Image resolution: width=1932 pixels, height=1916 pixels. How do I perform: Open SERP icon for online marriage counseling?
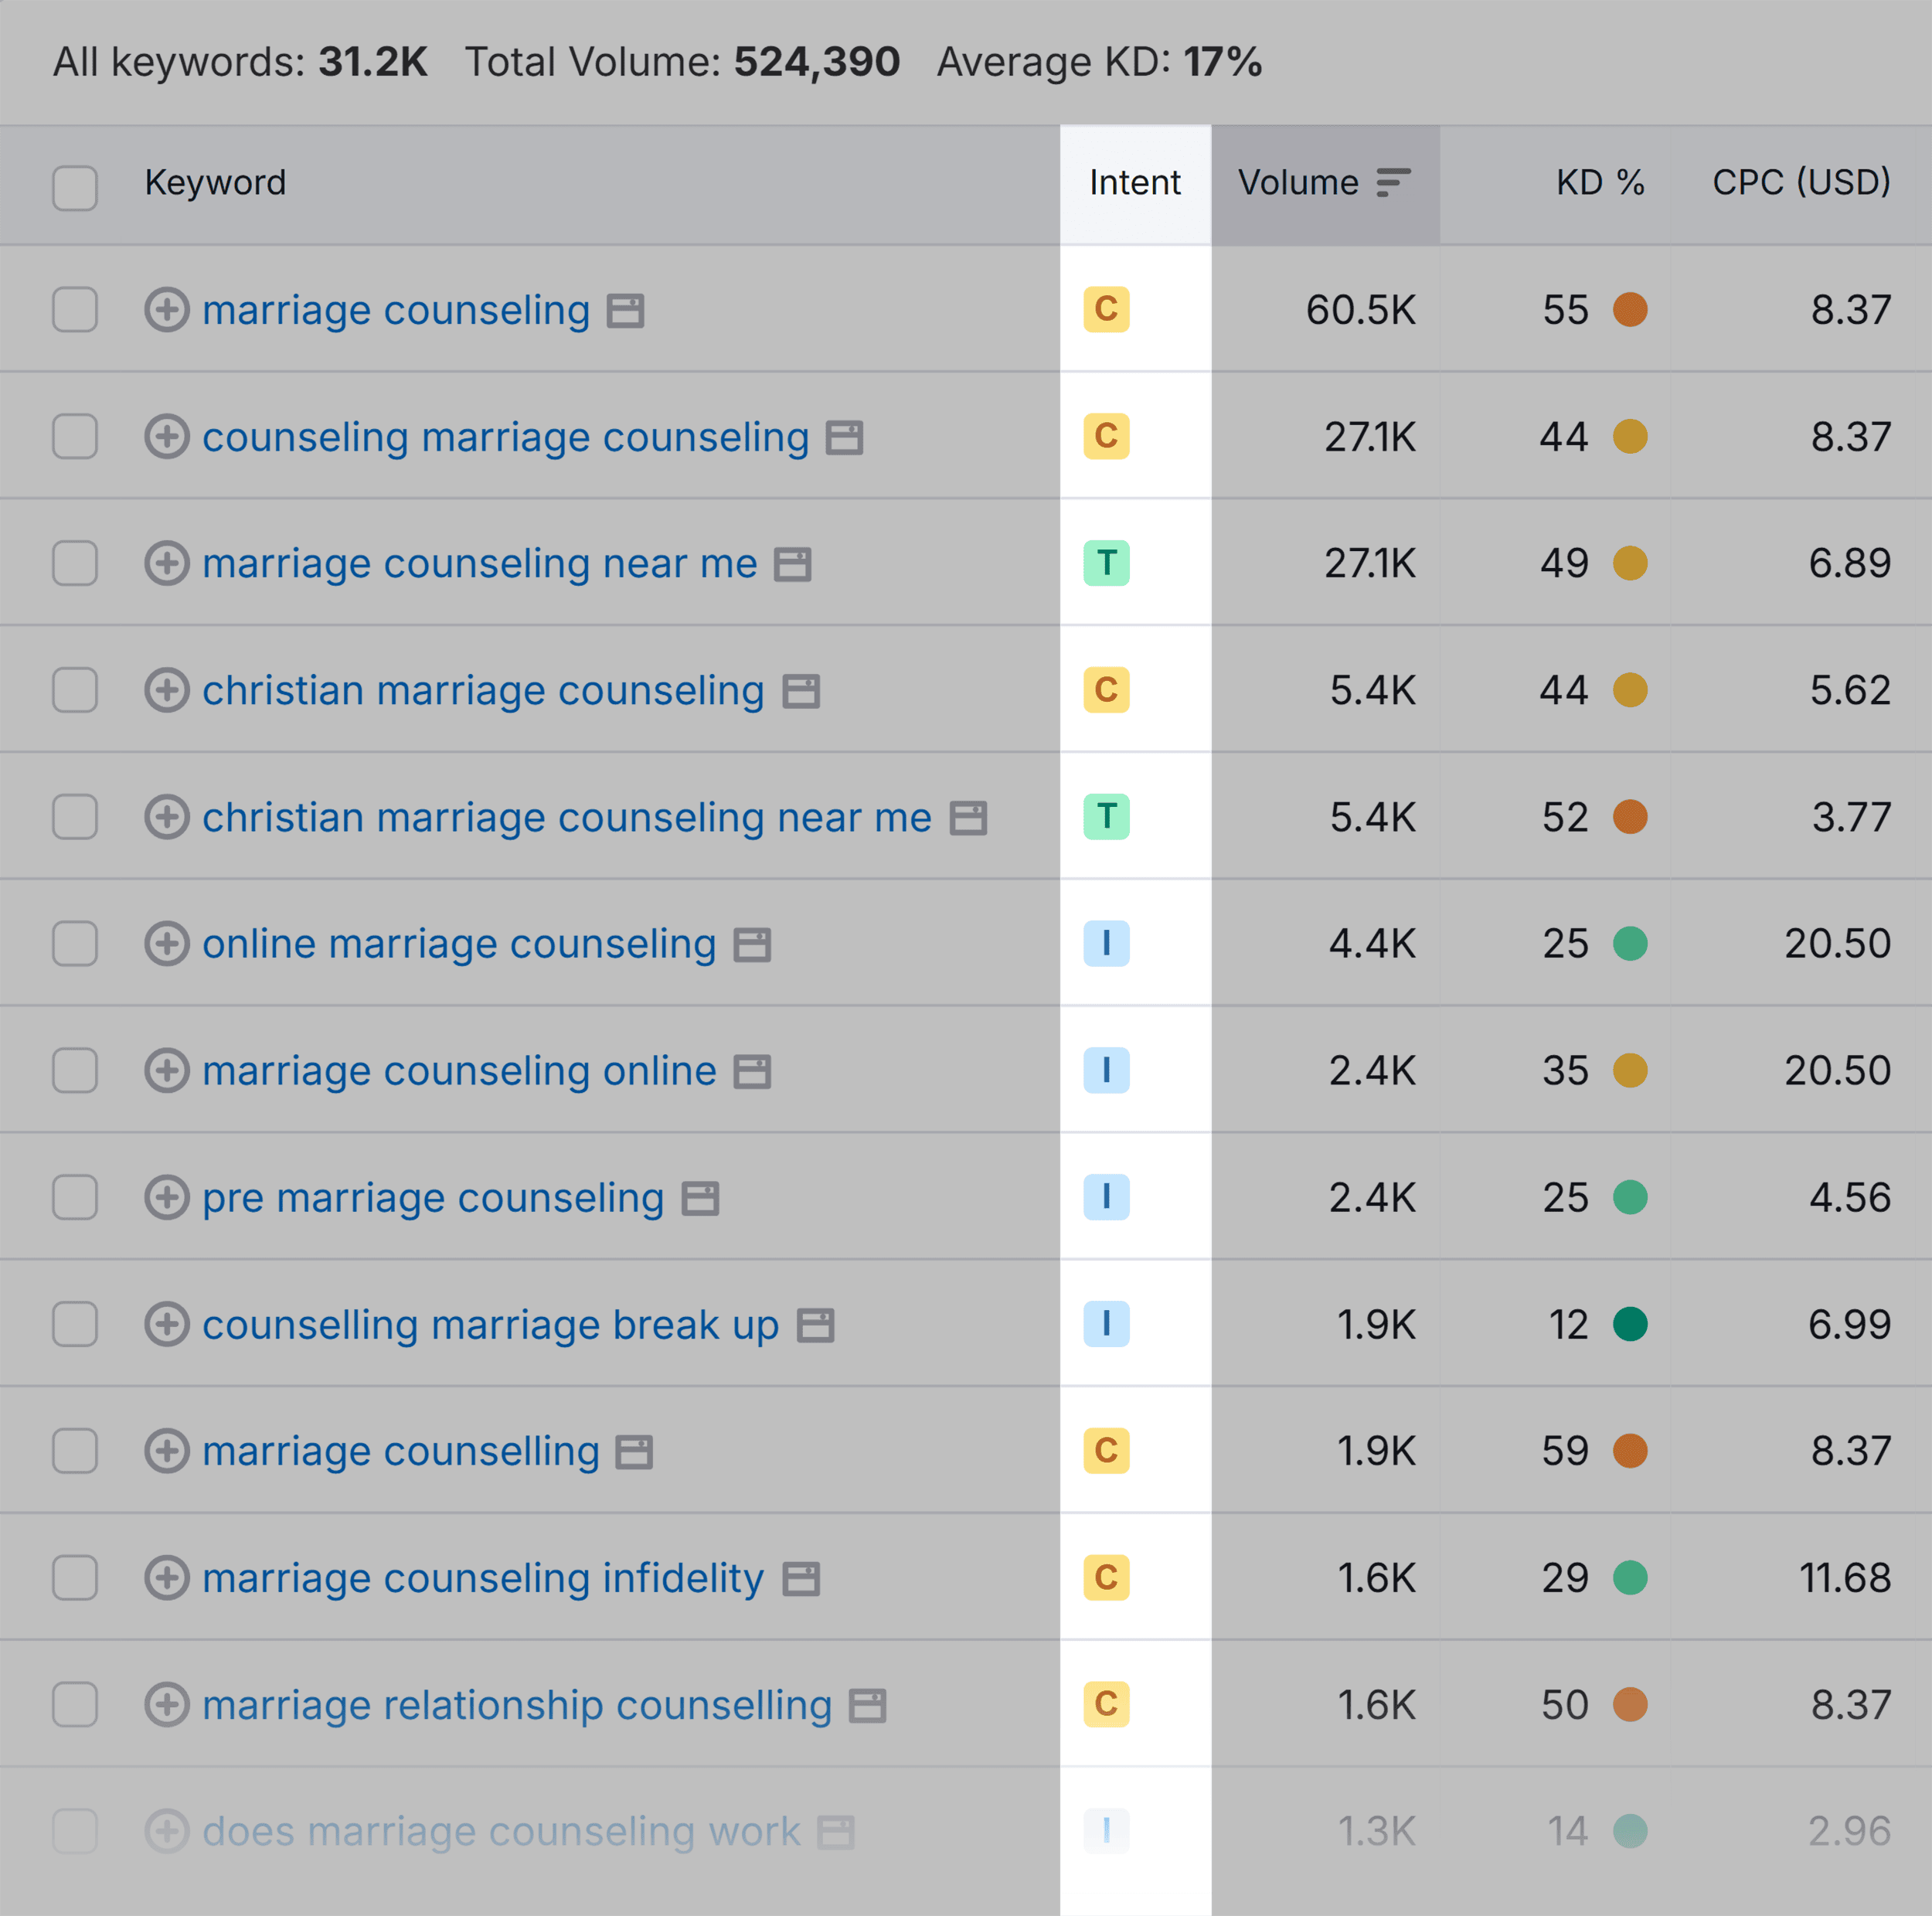[x=752, y=945]
